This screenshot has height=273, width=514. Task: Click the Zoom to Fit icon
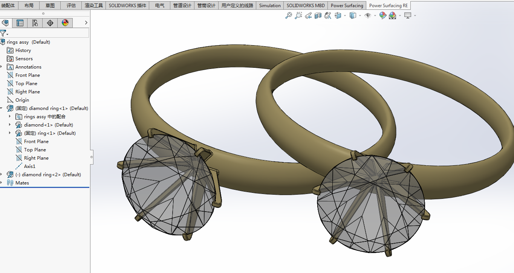pyautogui.click(x=289, y=15)
